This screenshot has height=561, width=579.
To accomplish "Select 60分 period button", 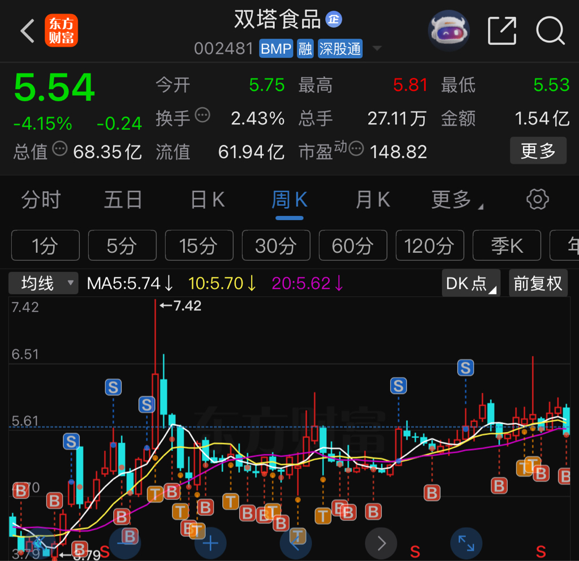I will pos(353,245).
